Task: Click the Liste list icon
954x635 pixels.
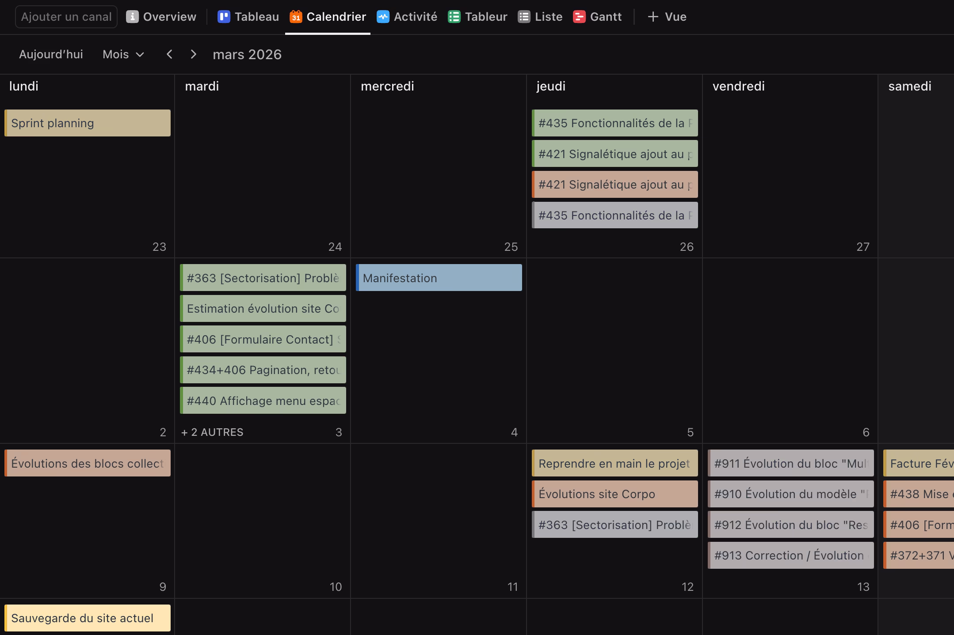Action: pos(524,17)
